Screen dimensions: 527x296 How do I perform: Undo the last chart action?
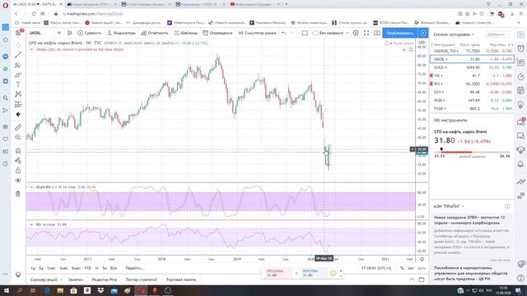pyautogui.click(x=283, y=33)
